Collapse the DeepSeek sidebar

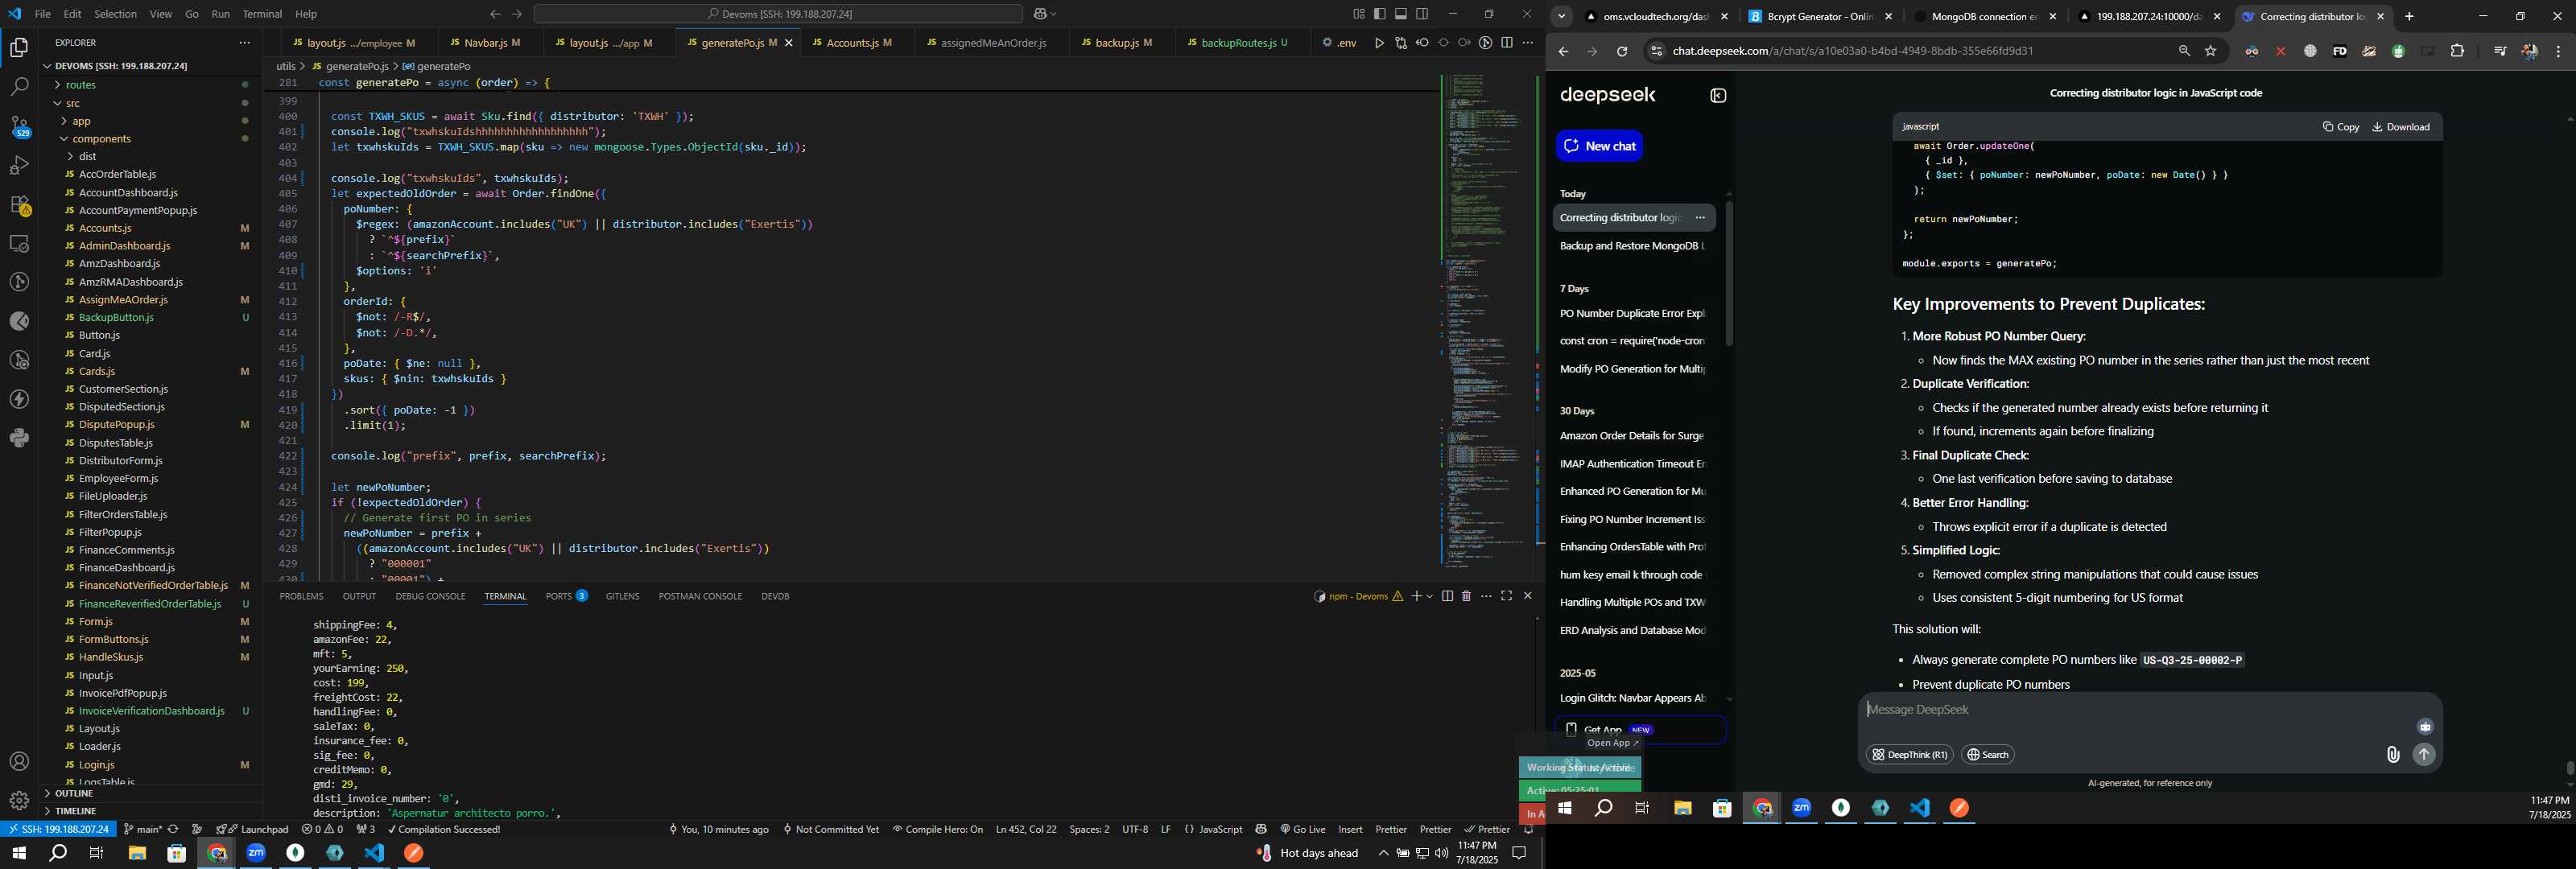[x=1718, y=96]
